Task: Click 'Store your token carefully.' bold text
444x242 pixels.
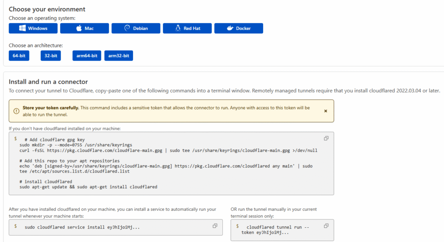Action: point(51,108)
